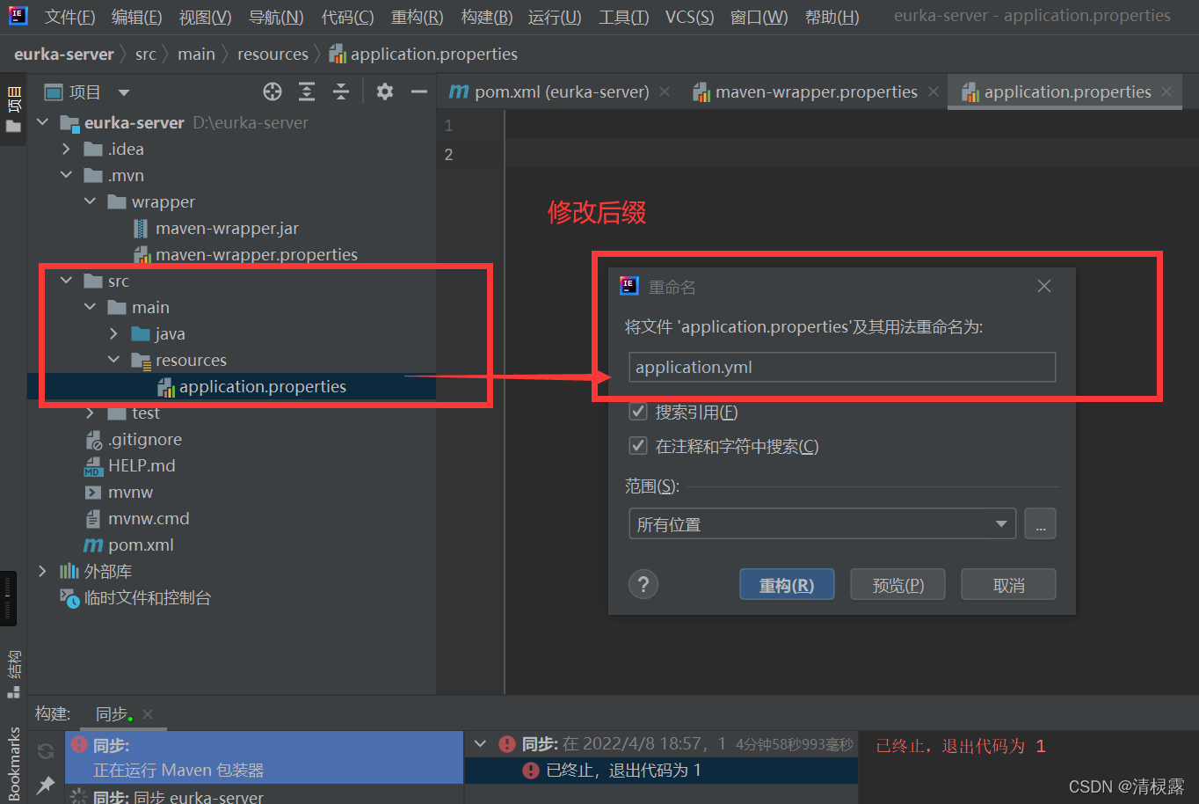Select mvnw.cmd file in tree
This screenshot has height=804, width=1199.
tap(137, 519)
